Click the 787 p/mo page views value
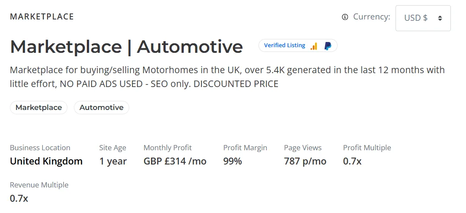The image size is (466, 213). [x=305, y=161]
